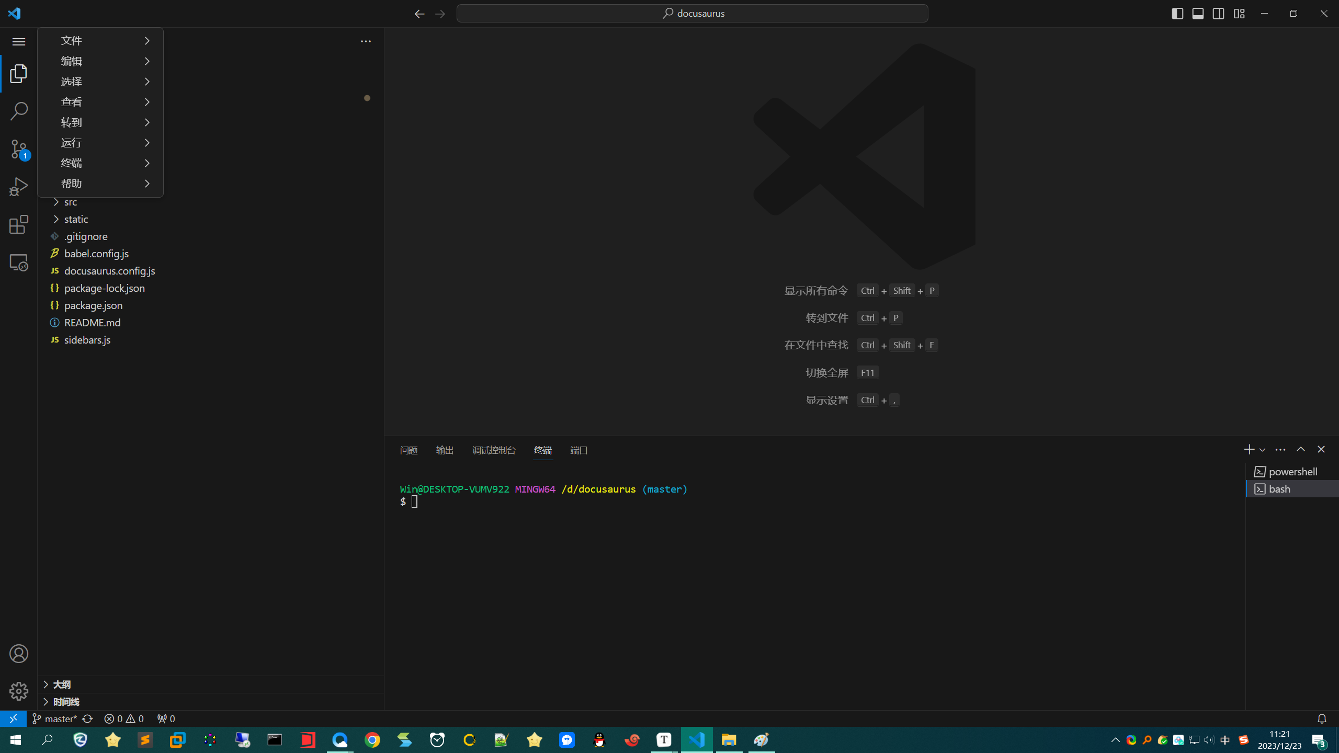Open explorer views and more actions ellipsis
Image resolution: width=1339 pixels, height=753 pixels.
pyautogui.click(x=366, y=41)
